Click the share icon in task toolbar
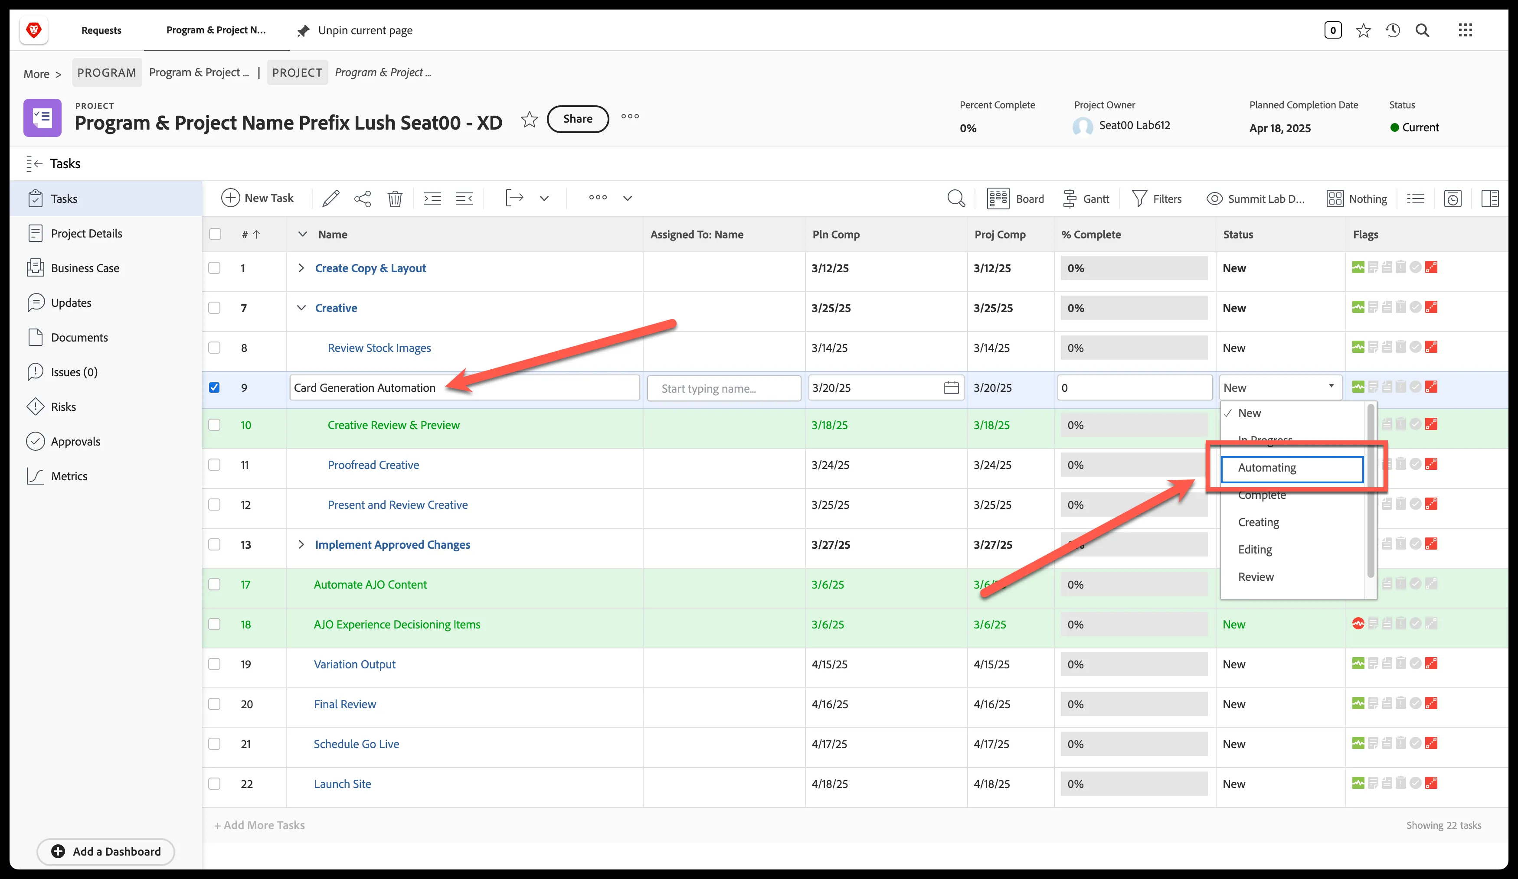This screenshot has height=879, width=1518. point(363,198)
